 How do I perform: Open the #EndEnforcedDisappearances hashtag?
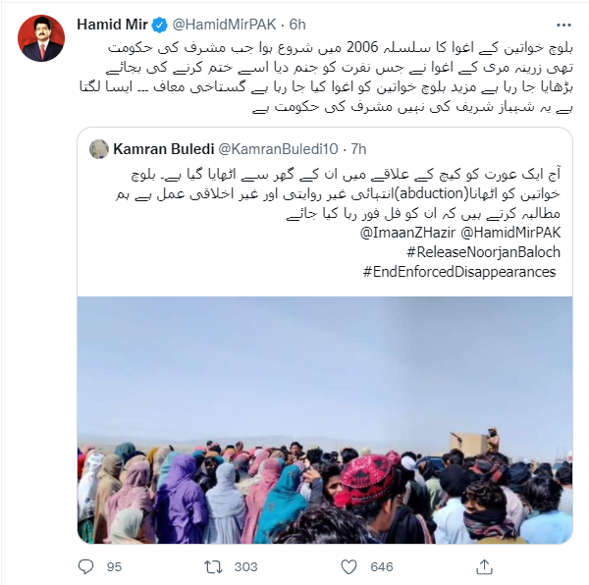[459, 272]
